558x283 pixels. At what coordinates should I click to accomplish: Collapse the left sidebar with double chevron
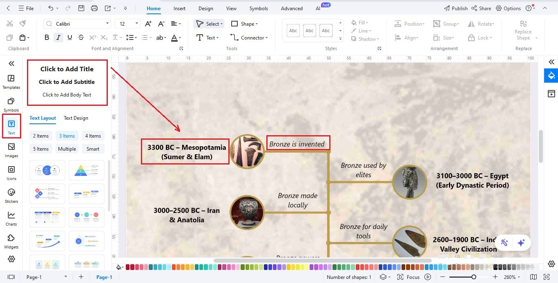11,63
